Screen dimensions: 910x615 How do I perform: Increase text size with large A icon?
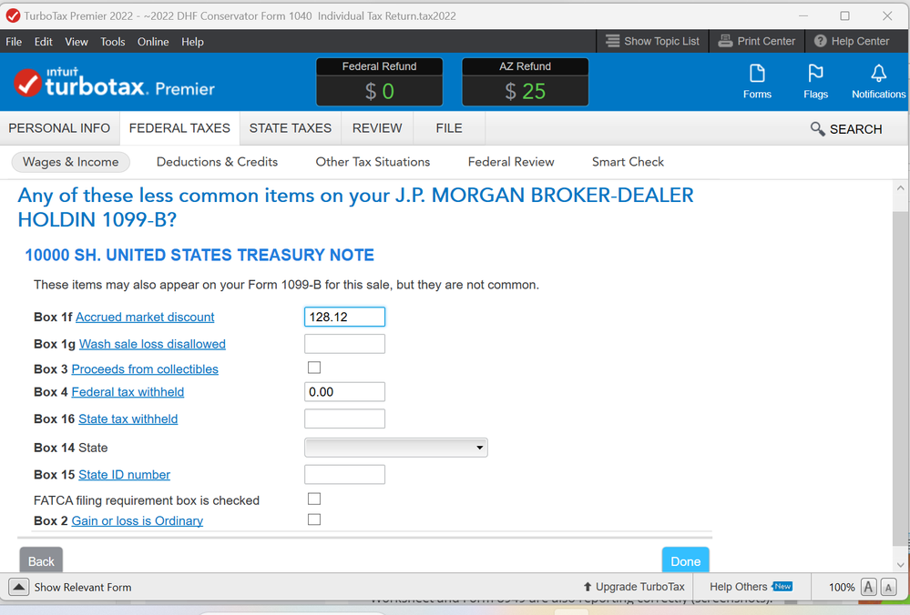pyautogui.click(x=868, y=587)
